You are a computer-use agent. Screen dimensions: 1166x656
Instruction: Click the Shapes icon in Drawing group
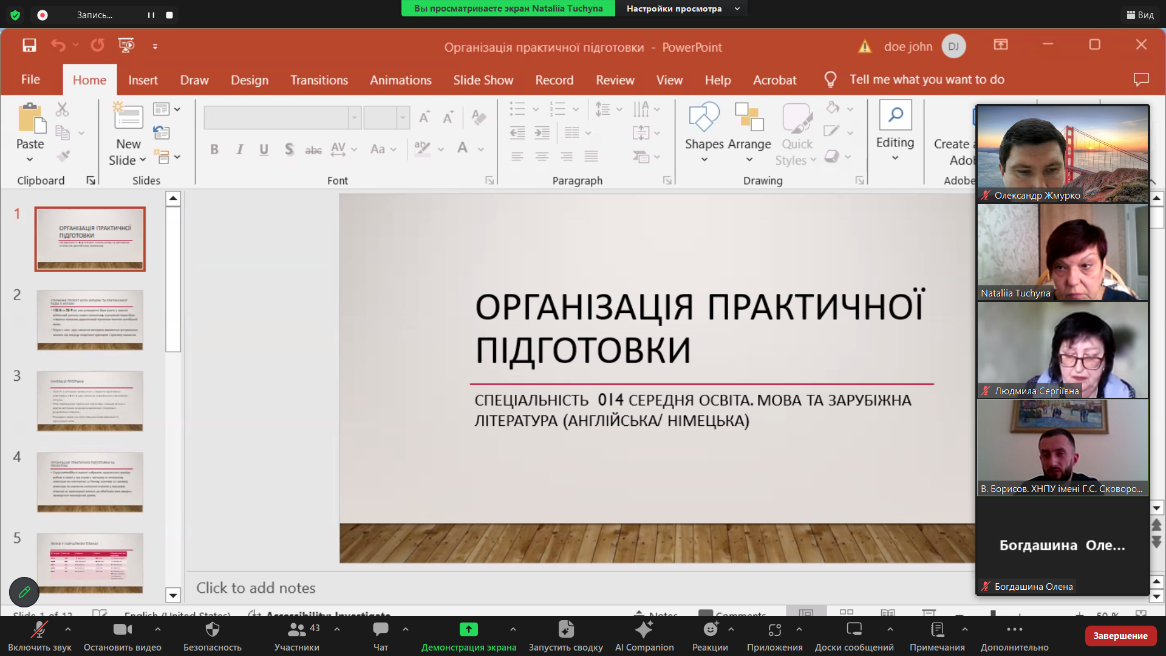coord(704,117)
